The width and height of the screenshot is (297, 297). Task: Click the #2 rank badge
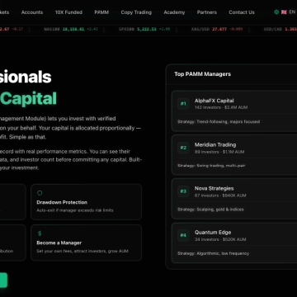point(183,148)
